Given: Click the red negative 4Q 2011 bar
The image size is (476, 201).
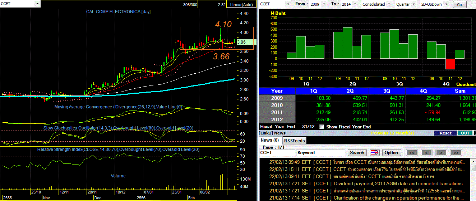Looking at the screenshot, I should pyautogui.click(x=450, y=64).
